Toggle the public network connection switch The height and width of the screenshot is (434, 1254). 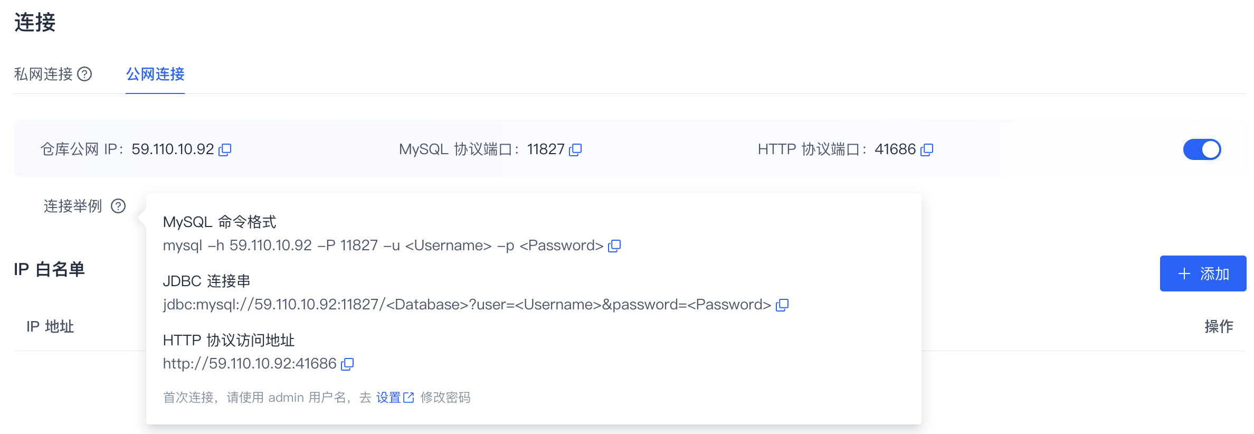click(x=1202, y=149)
